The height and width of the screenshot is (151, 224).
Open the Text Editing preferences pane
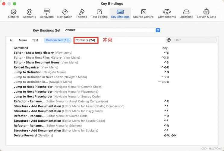[99, 14]
